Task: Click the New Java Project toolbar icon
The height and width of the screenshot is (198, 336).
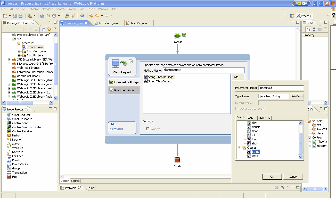Action: [x=42, y=16]
